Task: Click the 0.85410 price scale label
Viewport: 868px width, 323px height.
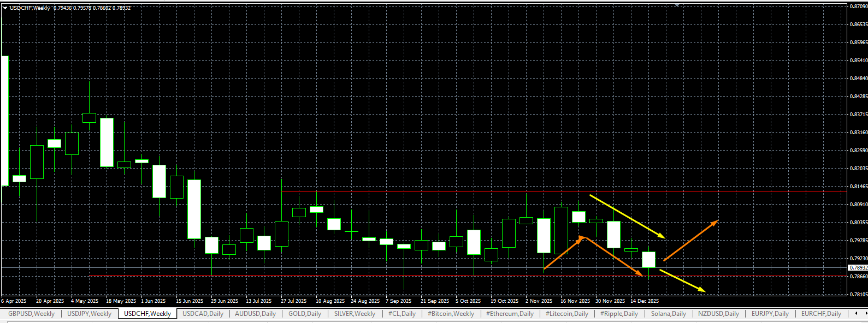Action: pos(859,61)
